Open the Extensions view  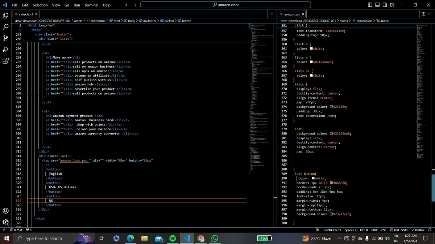[x=5, y=61]
